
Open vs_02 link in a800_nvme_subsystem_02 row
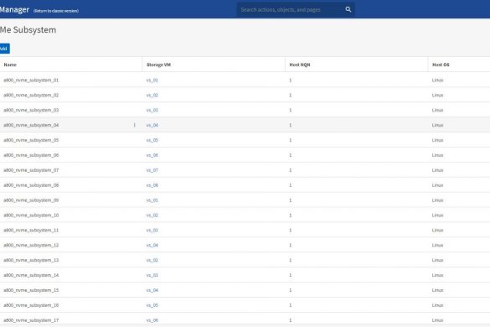[152, 95]
